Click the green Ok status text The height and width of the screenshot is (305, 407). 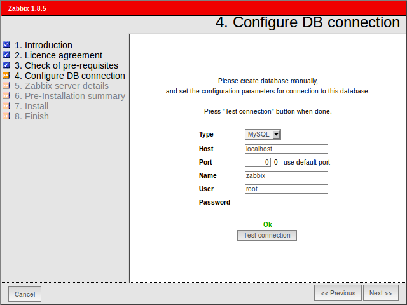click(x=267, y=224)
